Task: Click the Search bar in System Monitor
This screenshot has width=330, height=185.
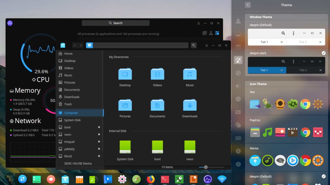Action: (116, 23)
